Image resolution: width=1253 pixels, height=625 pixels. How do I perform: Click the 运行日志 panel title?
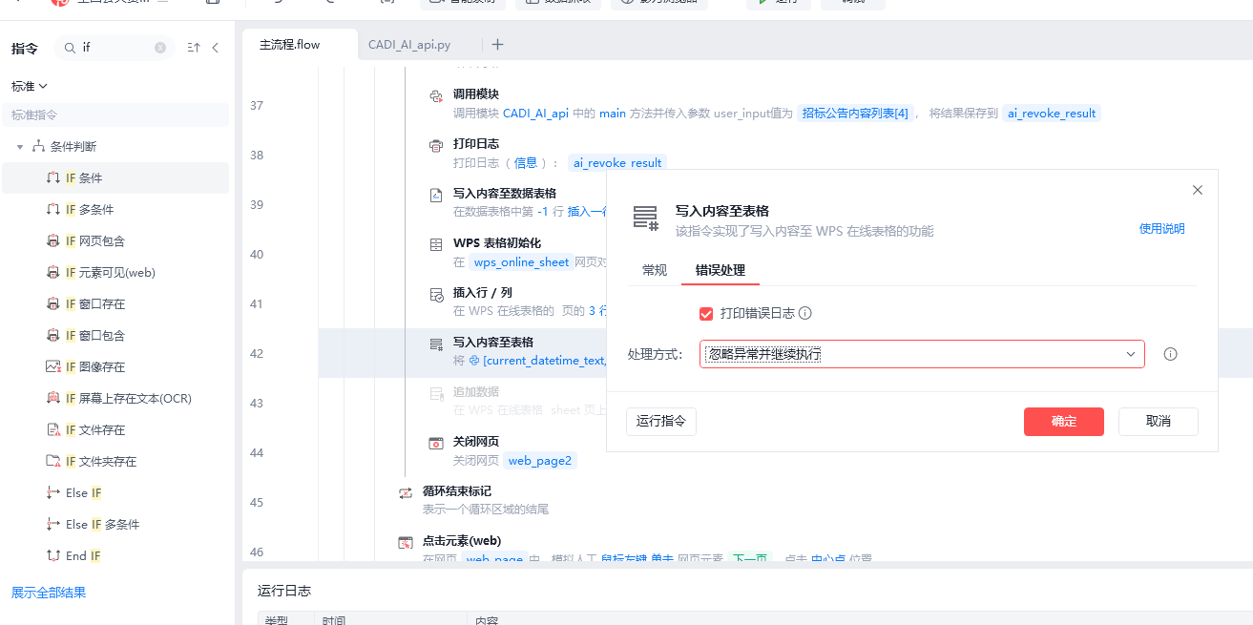coord(284,592)
